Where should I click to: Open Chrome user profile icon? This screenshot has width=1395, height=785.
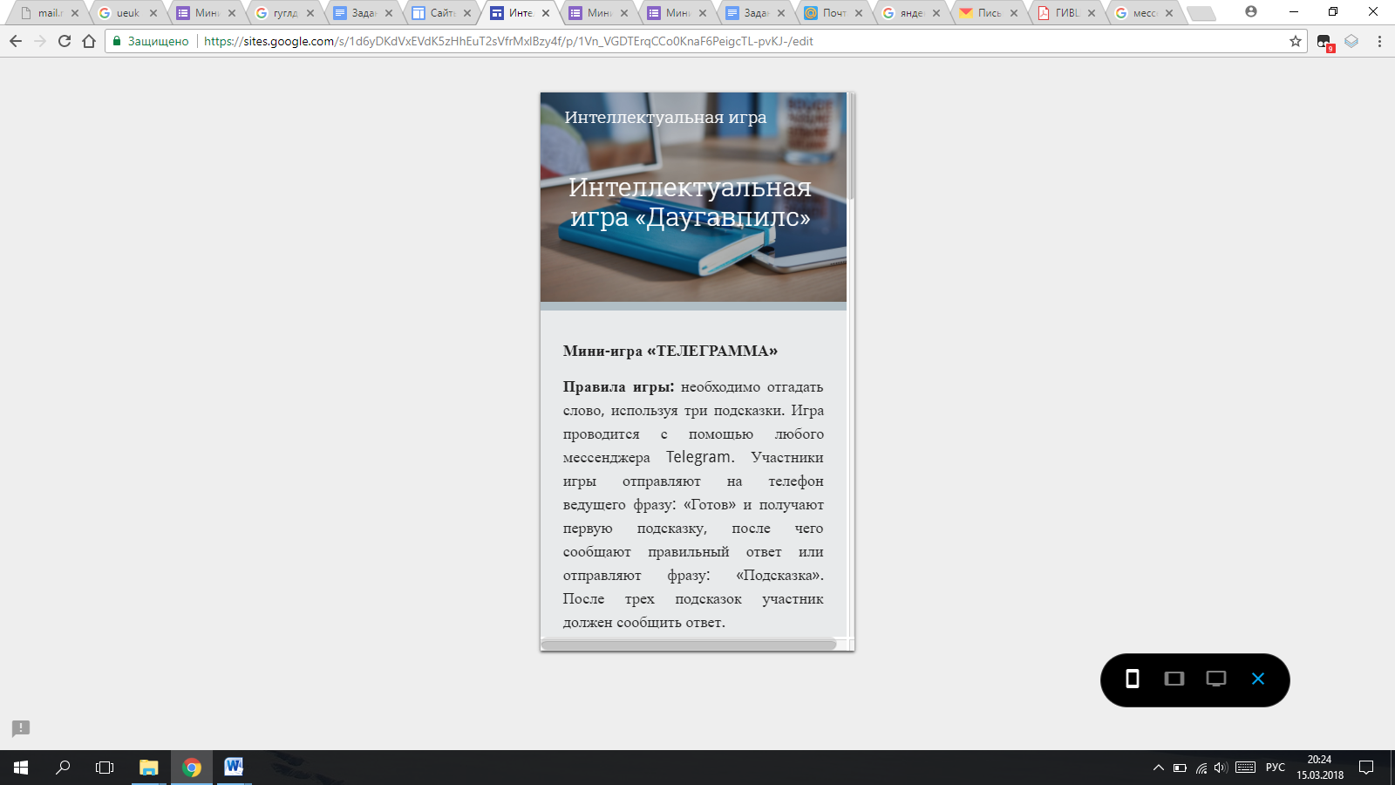pyautogui.click(x=1251, y=12)
